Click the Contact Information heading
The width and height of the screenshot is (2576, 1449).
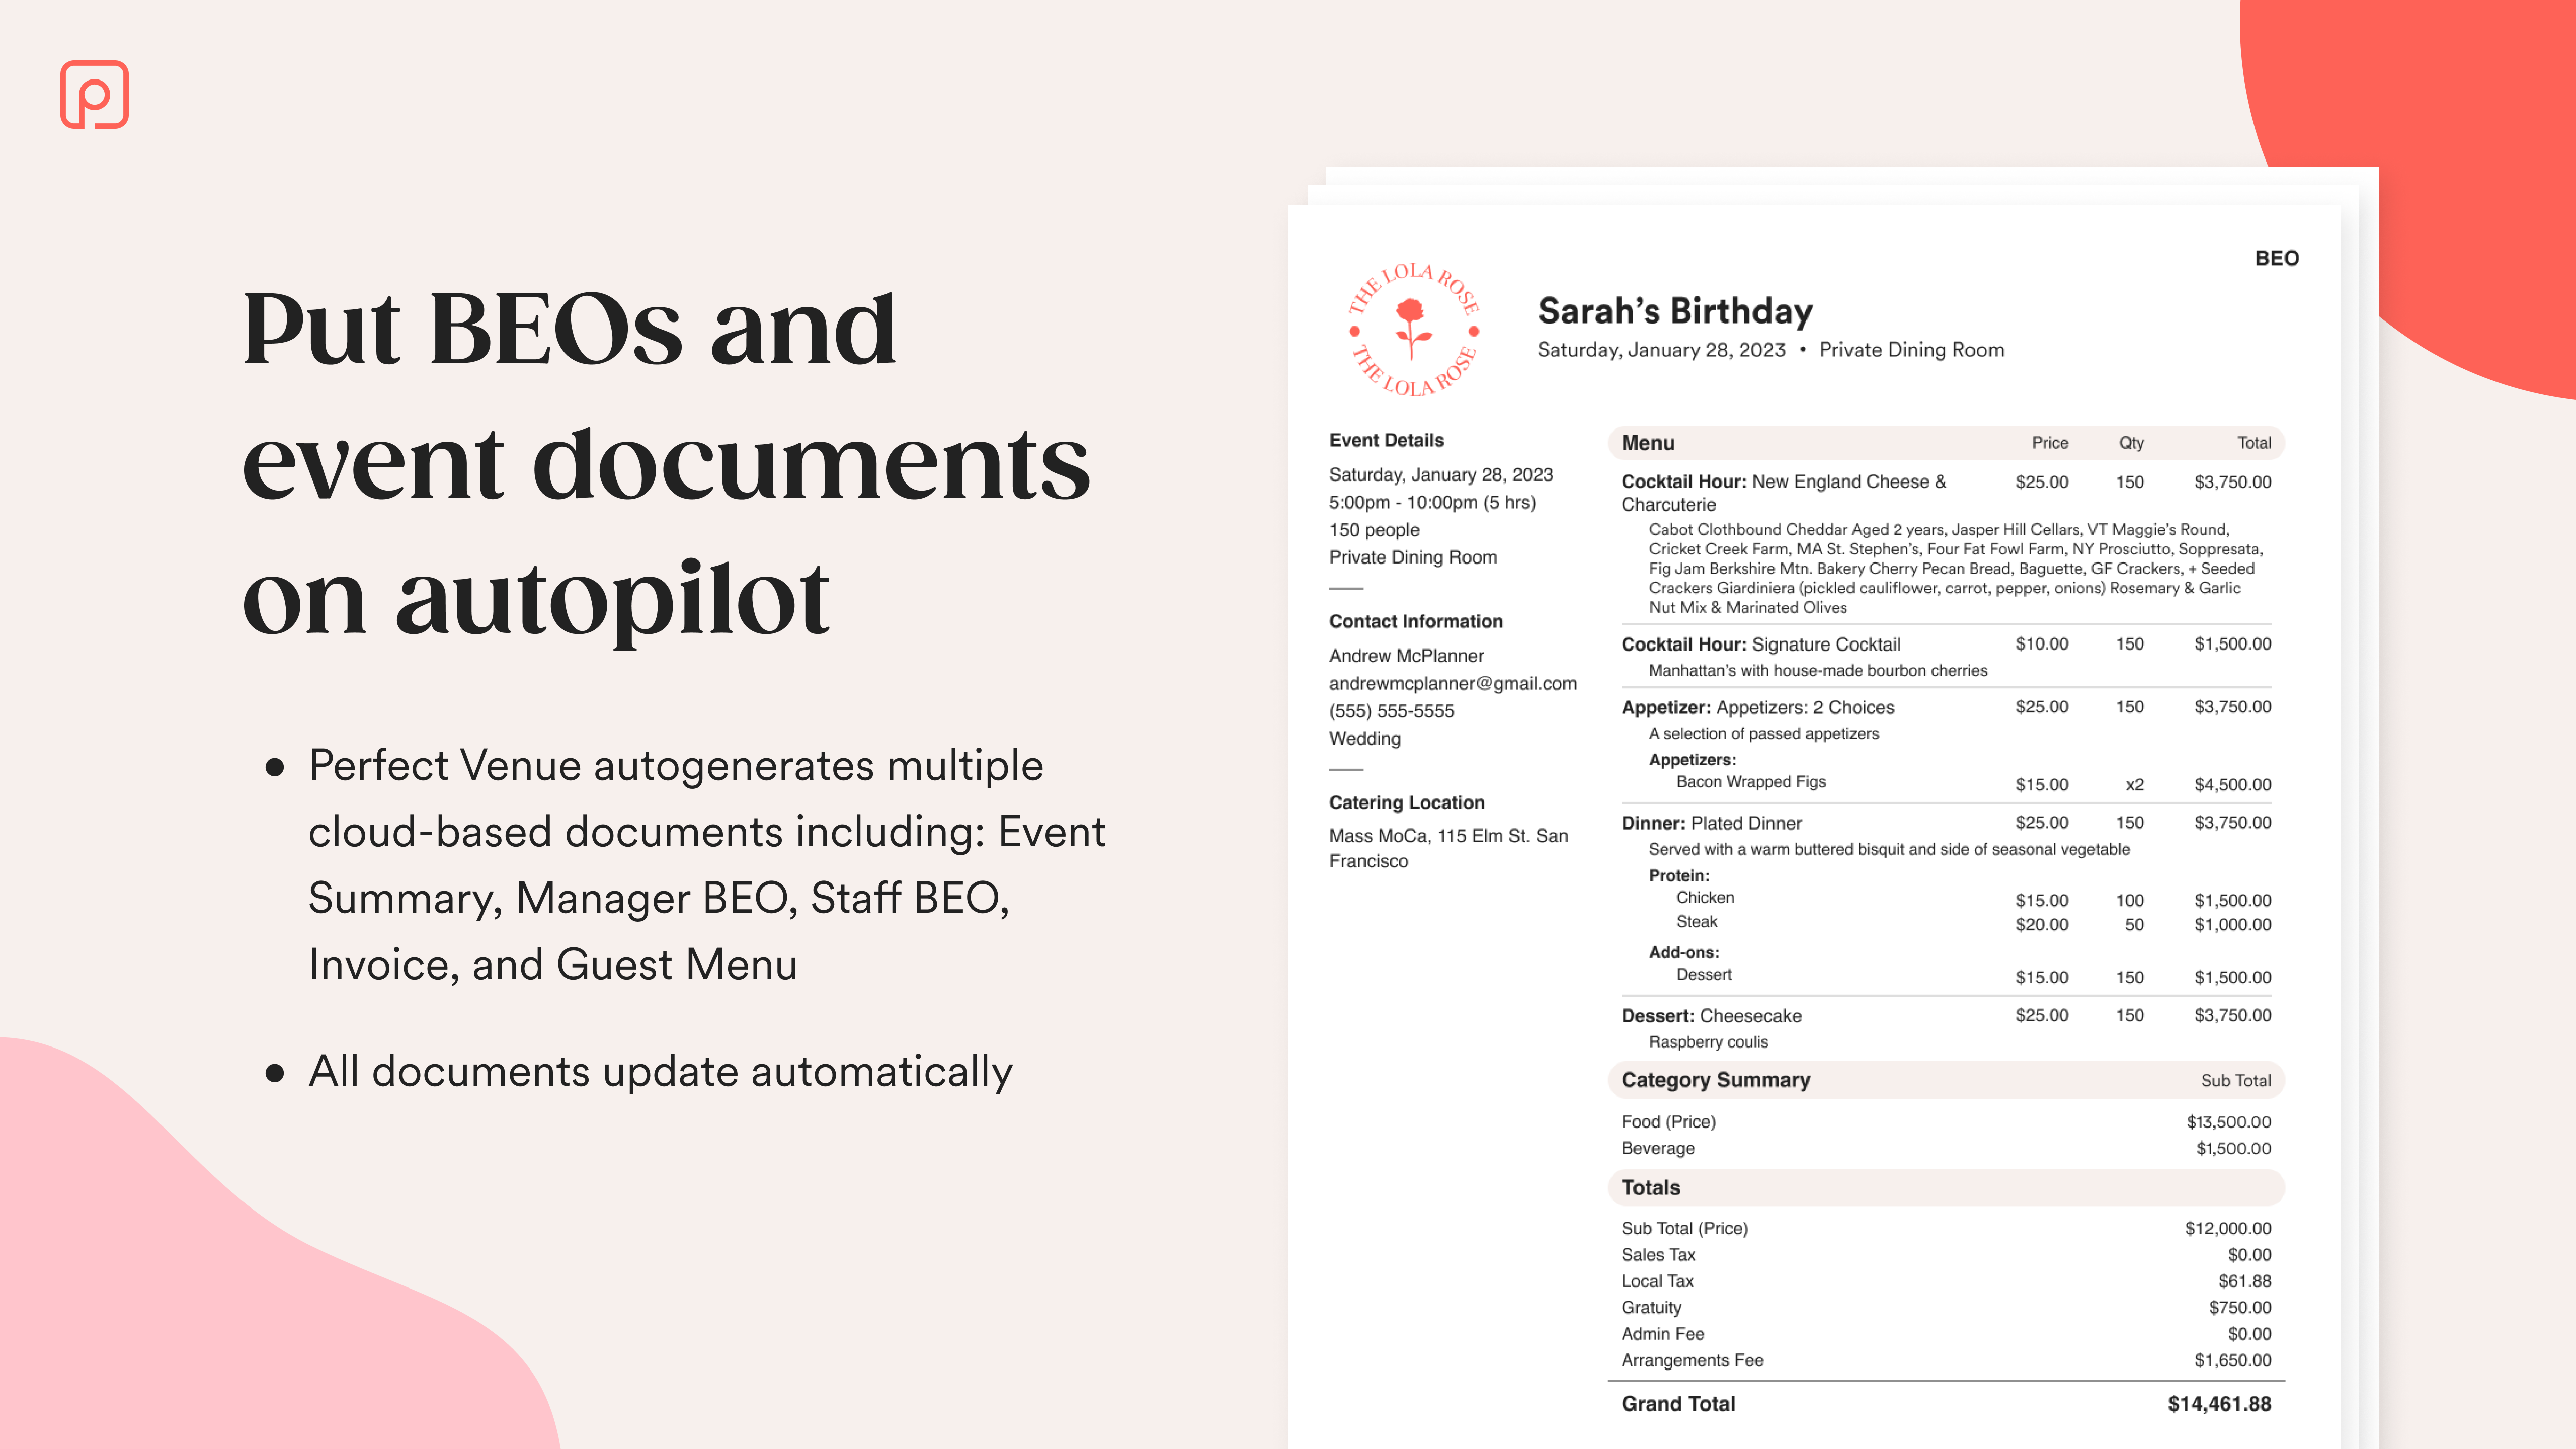pos(1415,621)
